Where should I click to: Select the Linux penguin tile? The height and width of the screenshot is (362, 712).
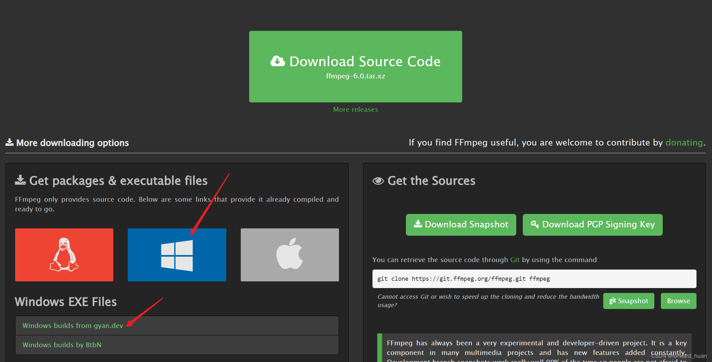pyautogui.click(x=64, y=255)
